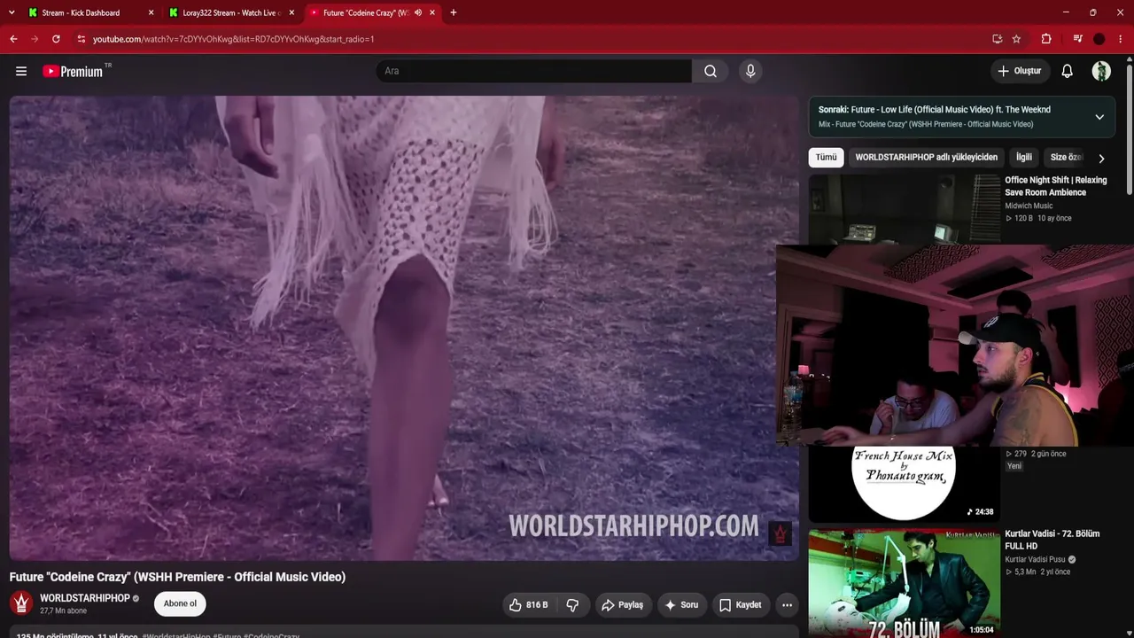
Task: Click the search magnifier button
Action: (711, 71)
